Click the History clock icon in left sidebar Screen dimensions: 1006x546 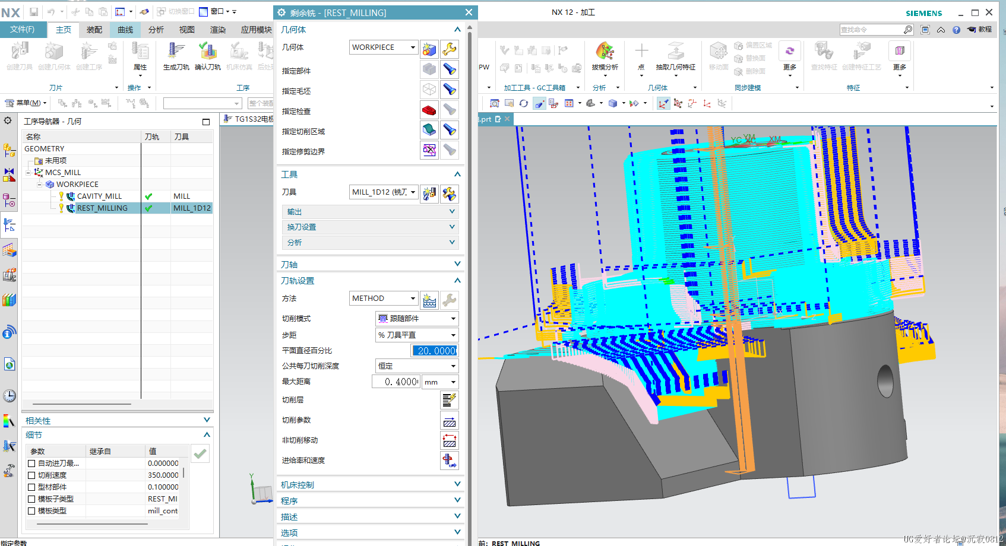pyautogui.click(x=9, y=396)
